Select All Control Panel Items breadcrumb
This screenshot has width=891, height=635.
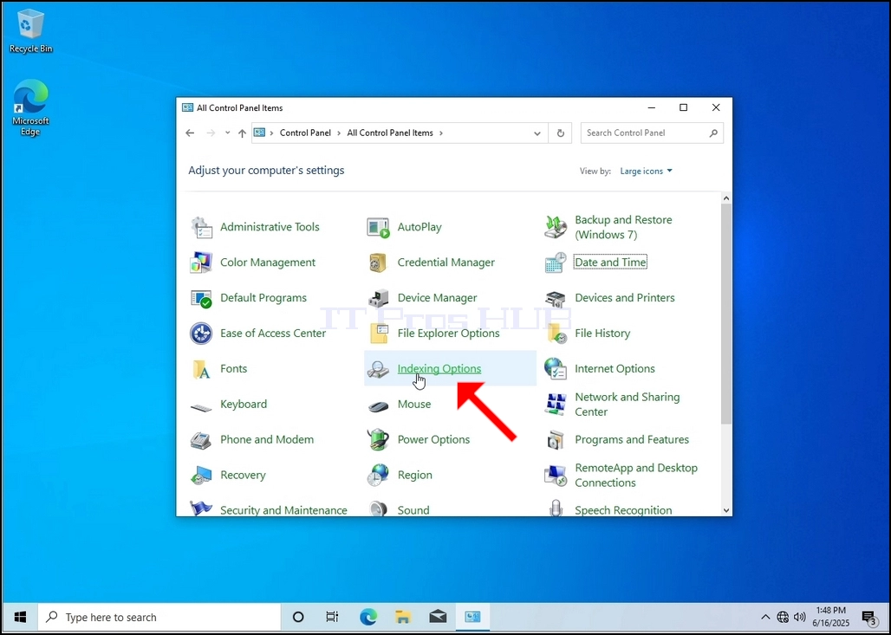390,133
